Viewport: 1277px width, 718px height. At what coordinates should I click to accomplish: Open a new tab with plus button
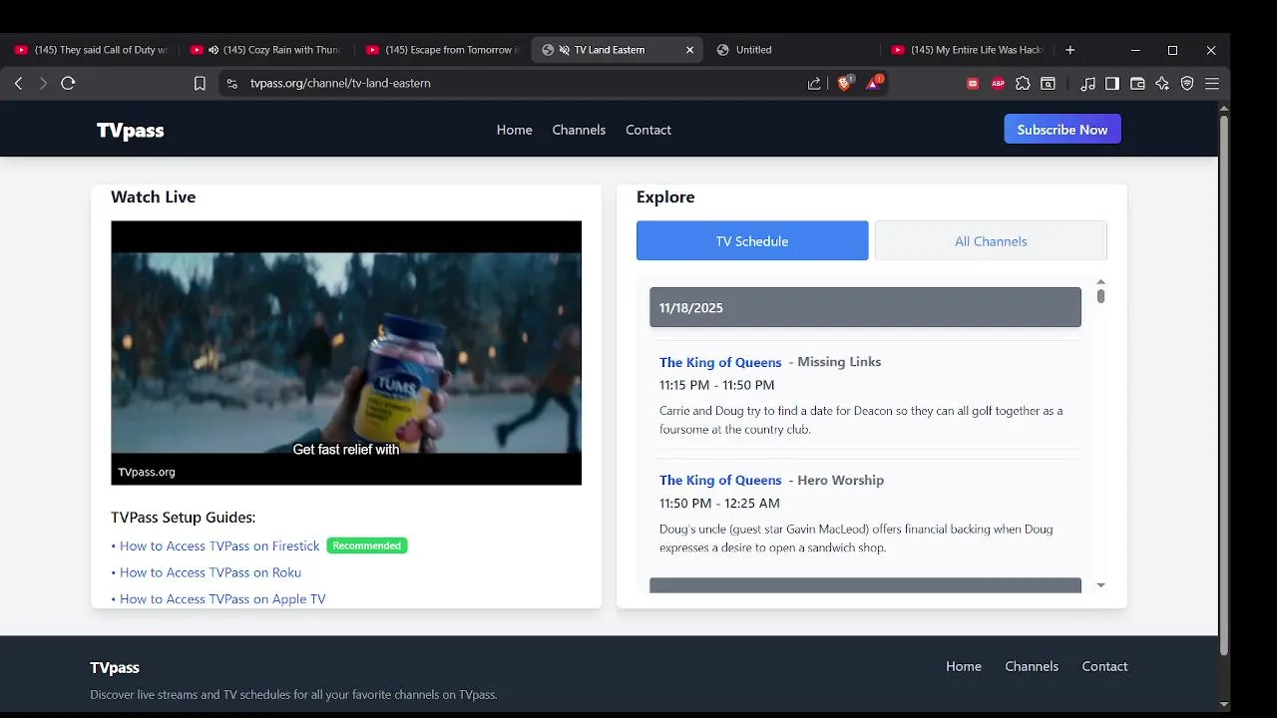[1069, 50]
